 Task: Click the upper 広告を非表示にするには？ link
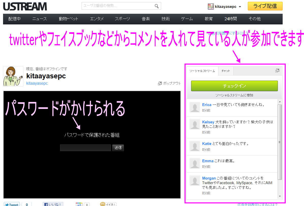(x=228, y=33)
